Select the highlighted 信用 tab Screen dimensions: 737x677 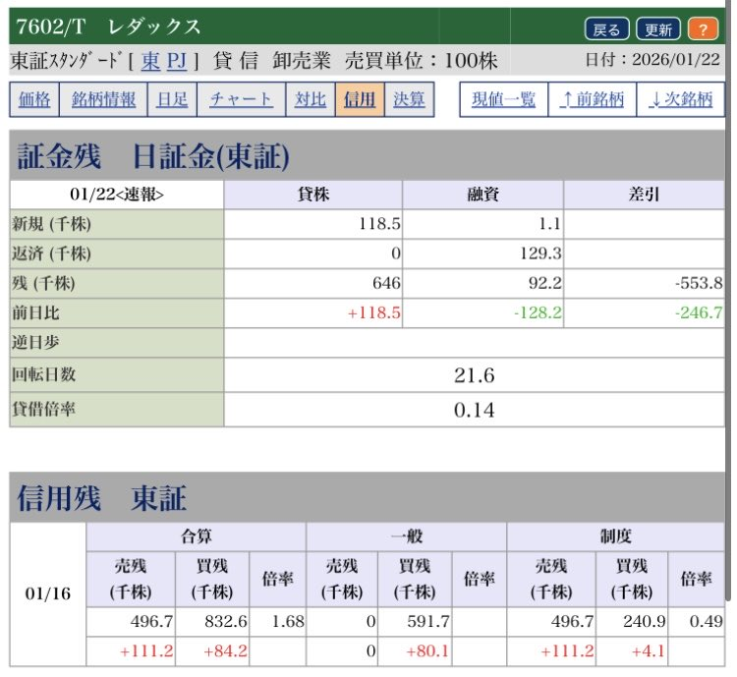pyautogui.click(x=359, y=99)
